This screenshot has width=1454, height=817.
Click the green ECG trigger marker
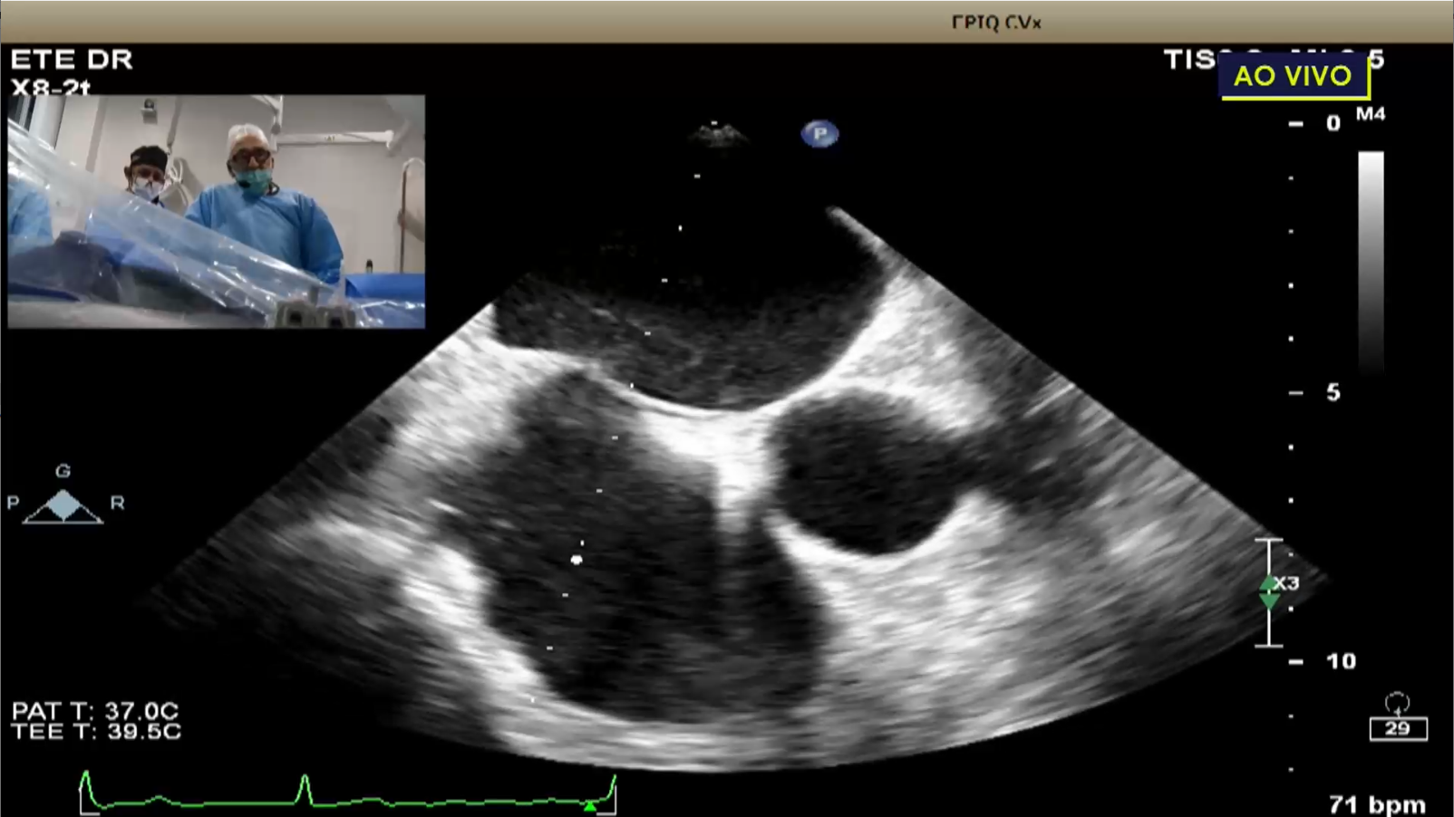point(590,805)
